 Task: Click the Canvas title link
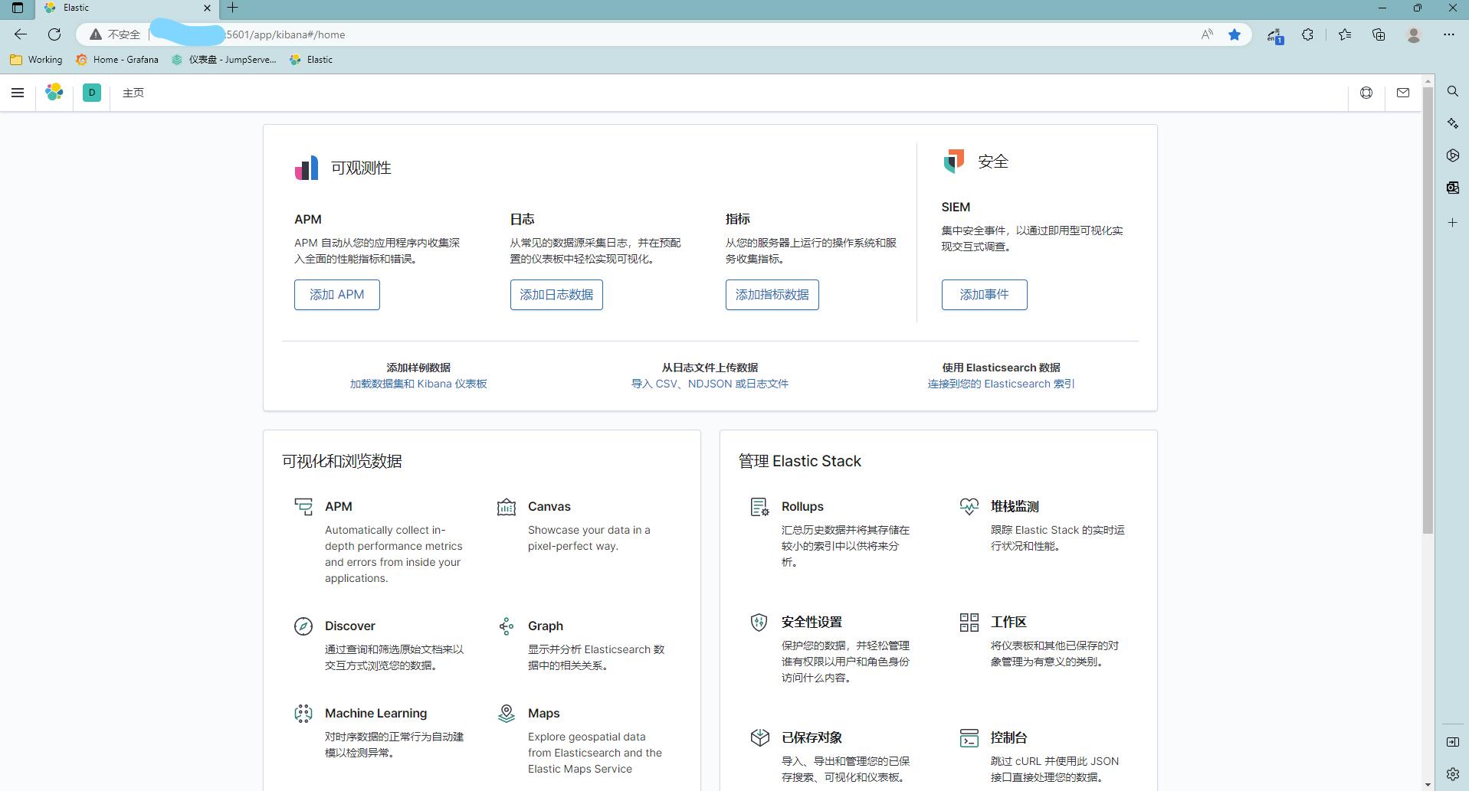[x=549, y=506]
